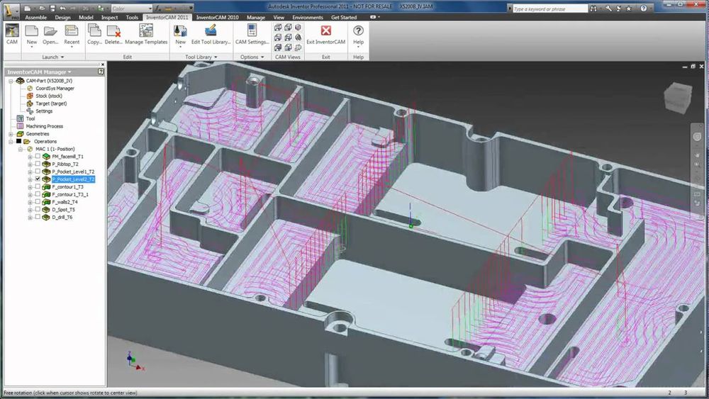Collapse the Operations tree node
The height and width of the screenshot is (399, 709).
coord(11,142)
